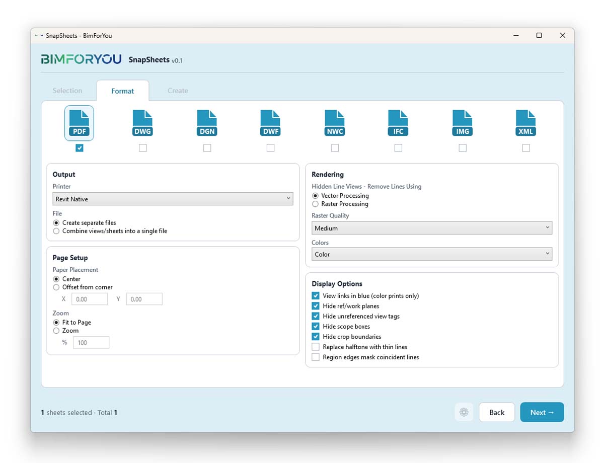
Task: Select the IMG format icon
Action: (463, 123)
